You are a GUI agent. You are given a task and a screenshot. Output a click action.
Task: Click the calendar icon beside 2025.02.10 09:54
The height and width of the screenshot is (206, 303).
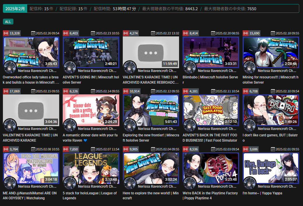[x=273, y=91]
